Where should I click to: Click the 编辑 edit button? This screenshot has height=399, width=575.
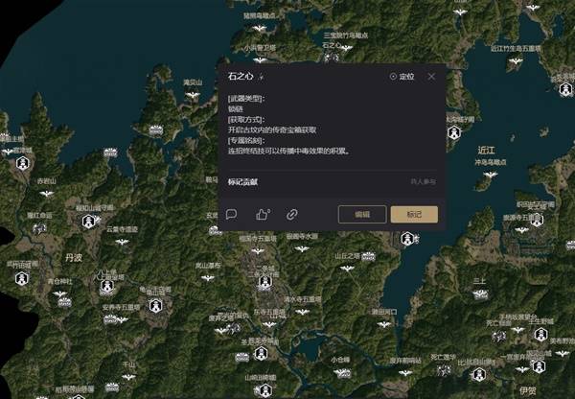click(362, 214)
